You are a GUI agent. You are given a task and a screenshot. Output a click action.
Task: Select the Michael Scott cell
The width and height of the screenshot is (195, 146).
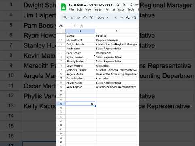point(80,40)
